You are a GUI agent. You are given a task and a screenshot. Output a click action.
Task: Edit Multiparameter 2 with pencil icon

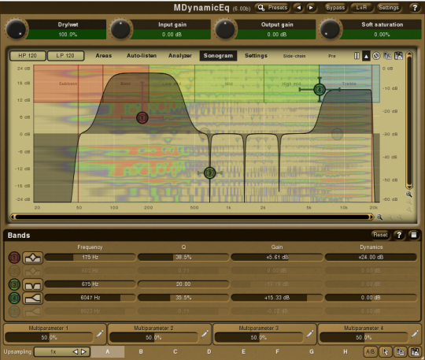205,334
